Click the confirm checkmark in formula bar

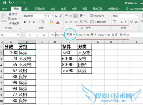click(x=37, y=35)
